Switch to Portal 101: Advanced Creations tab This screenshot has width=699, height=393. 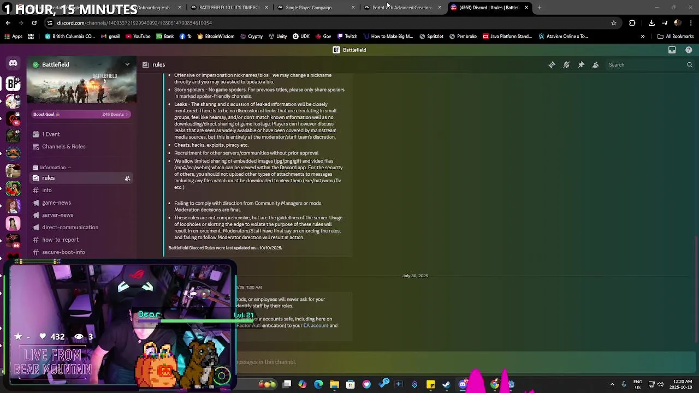(x=402, y=8)
